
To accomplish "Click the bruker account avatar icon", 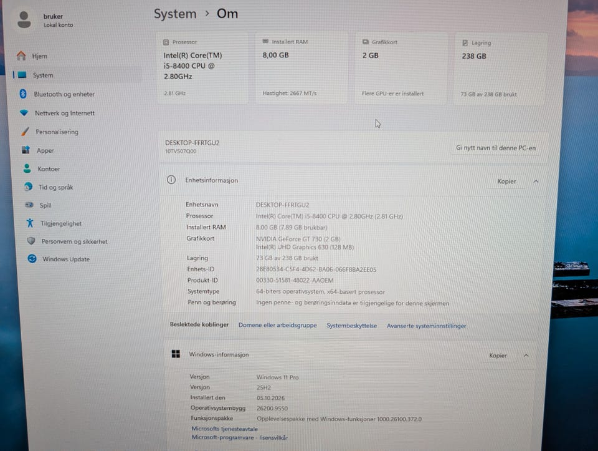I will (x=24, y=19).
